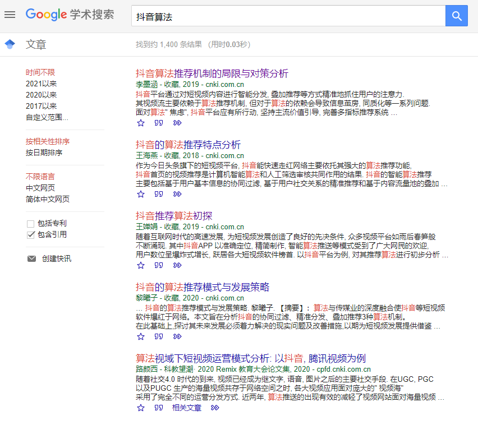Expand more for 抖音的算法推荐模式与发展策略
Image resolution: width=478 pixels, height=425 pixels.
click(x=177, y=336)
